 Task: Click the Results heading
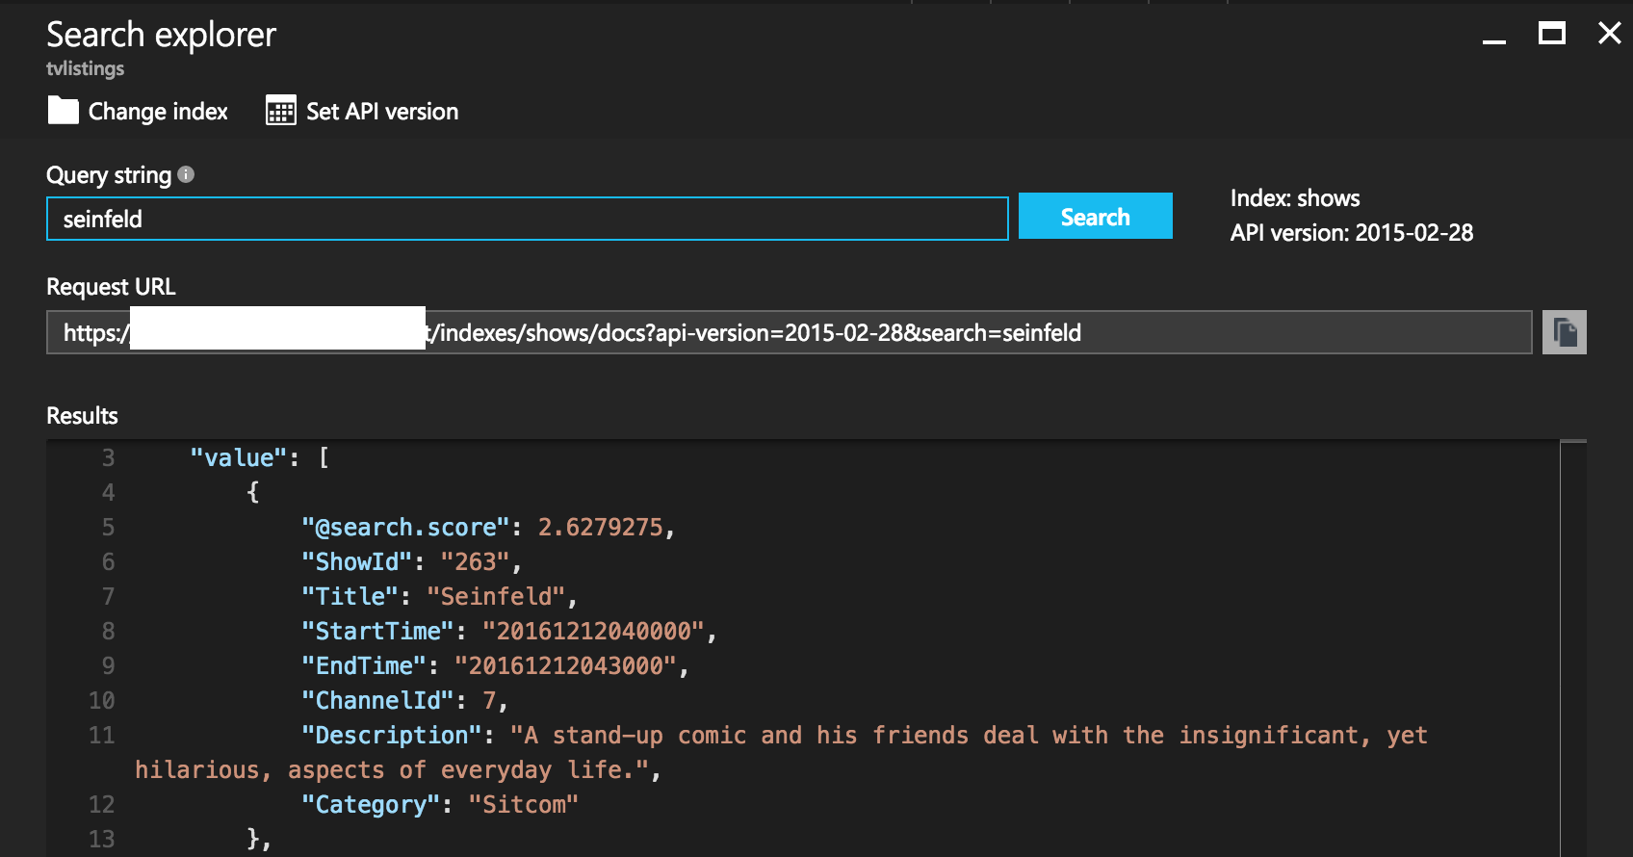pos(82,416)
